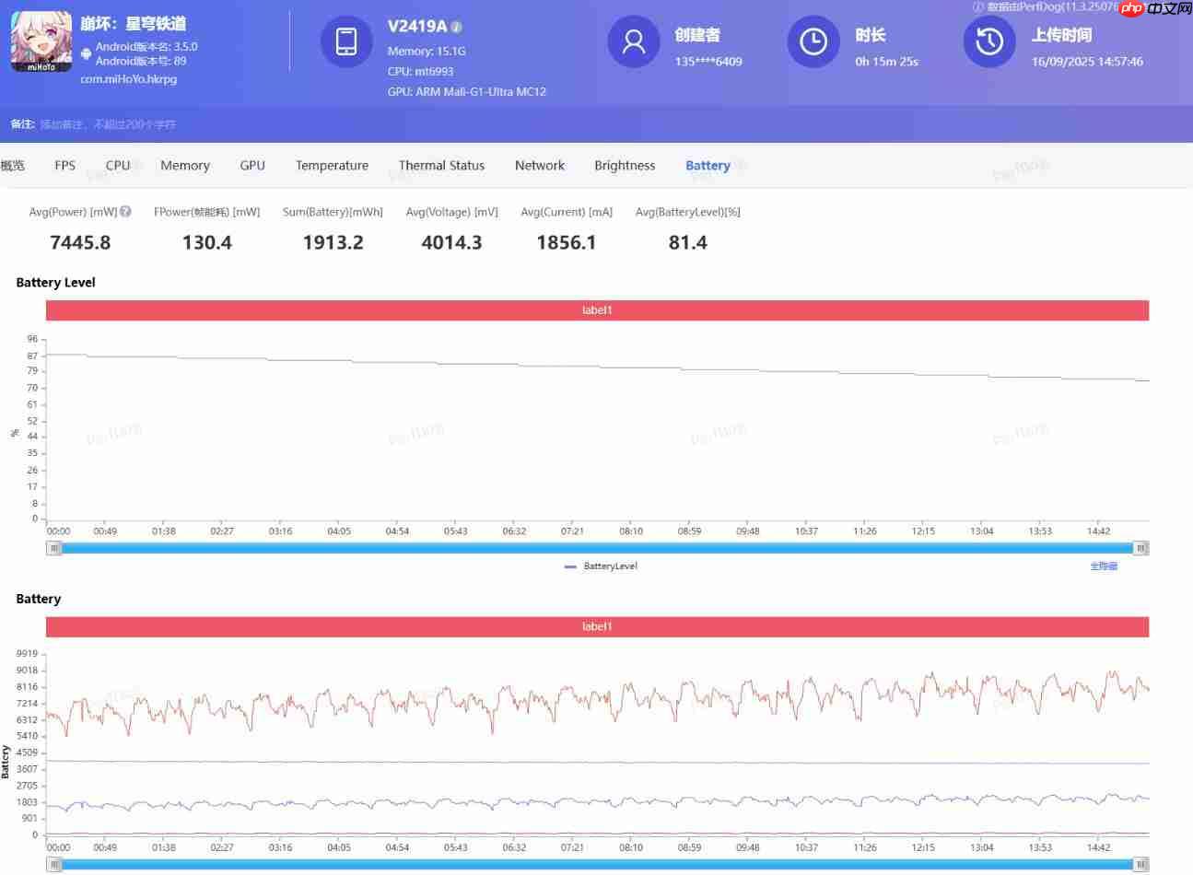
Task: Hide the BatteryLevel curve via its legend marker
Action: pyautogui.click(x=571, y=566)
